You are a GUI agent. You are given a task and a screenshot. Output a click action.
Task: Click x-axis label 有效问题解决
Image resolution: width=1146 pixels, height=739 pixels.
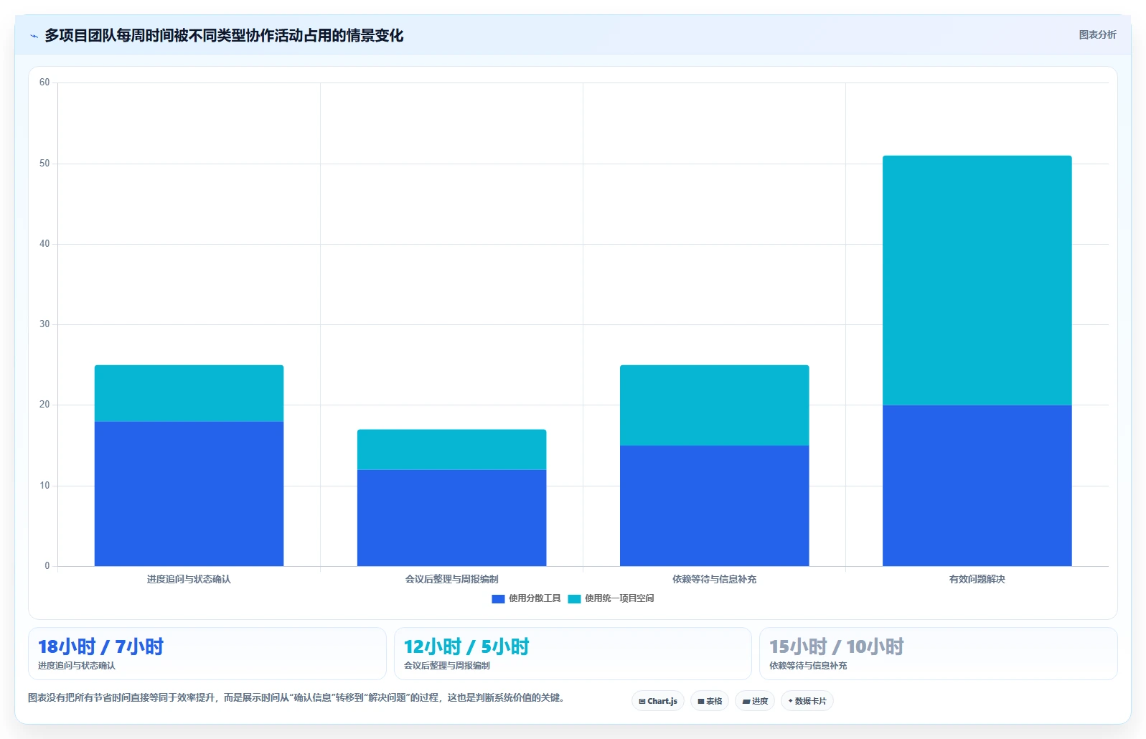point(977,579)
